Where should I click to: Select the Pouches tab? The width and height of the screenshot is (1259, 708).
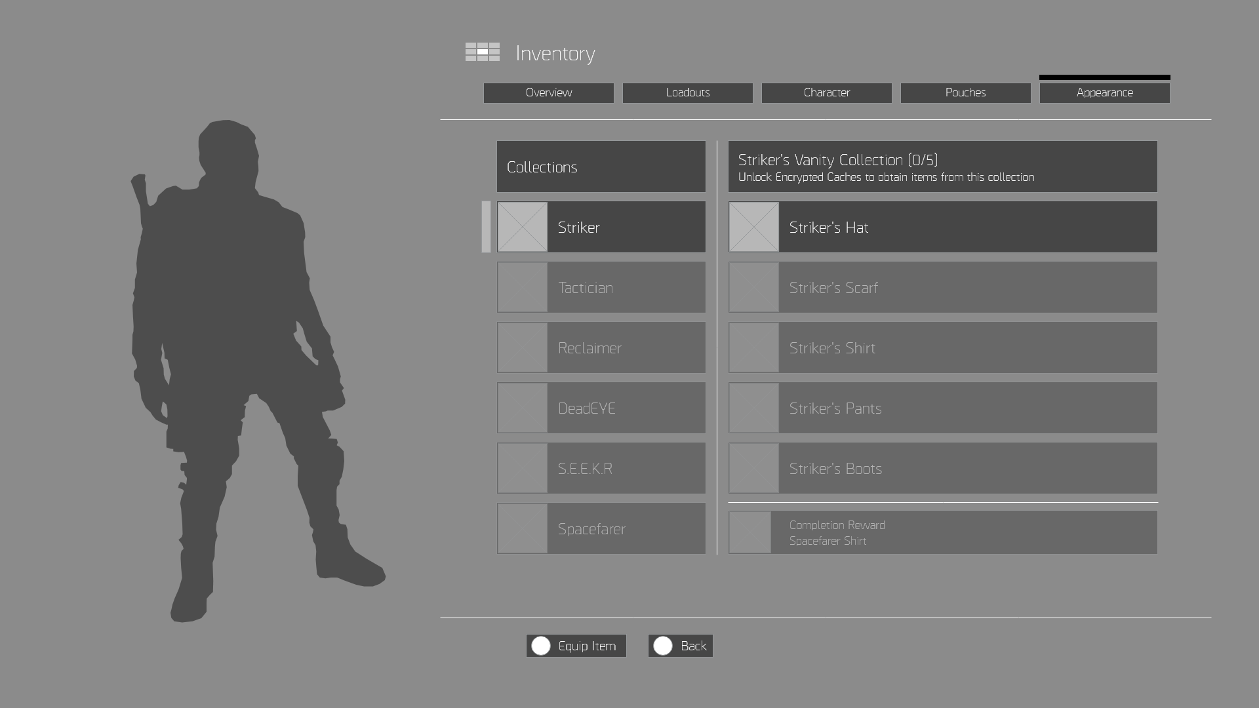[x=966, y=93]
